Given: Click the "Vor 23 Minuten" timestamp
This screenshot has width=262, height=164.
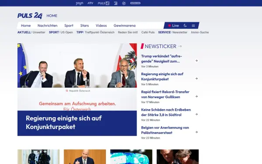Looking at the screenshot, I should click(x=151, y=138).
